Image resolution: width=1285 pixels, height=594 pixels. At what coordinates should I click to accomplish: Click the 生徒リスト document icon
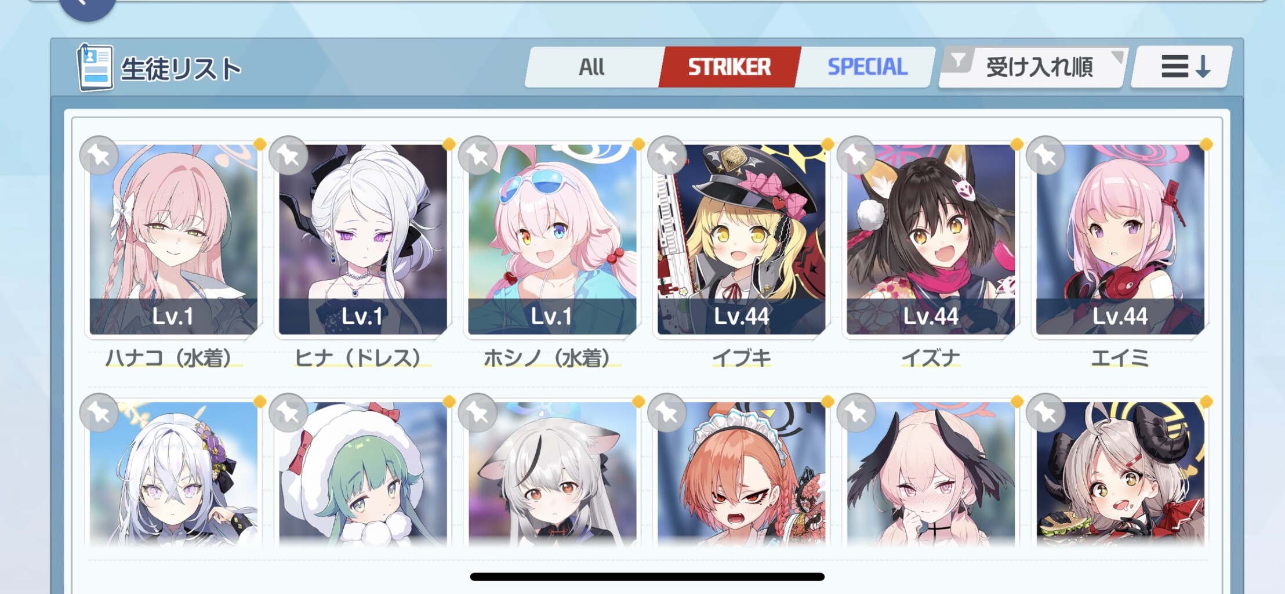pyautogui.click(x=96, y=68)
